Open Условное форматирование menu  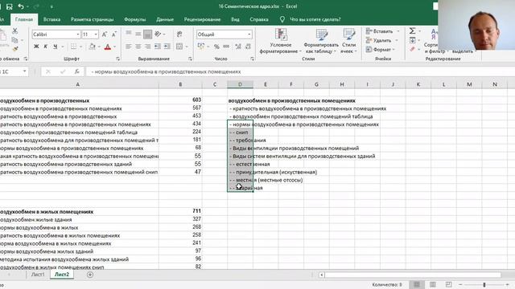(x=281, y=41)
